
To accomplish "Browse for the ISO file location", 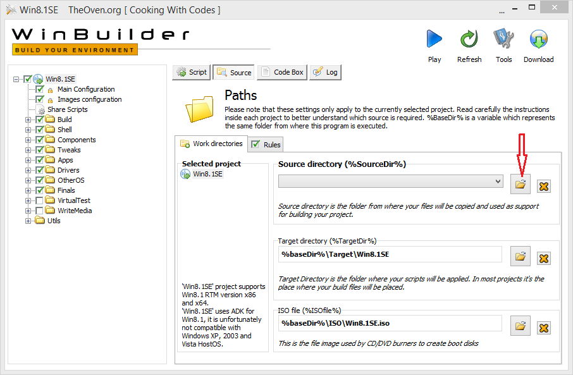I will click(x=521, y=325).
